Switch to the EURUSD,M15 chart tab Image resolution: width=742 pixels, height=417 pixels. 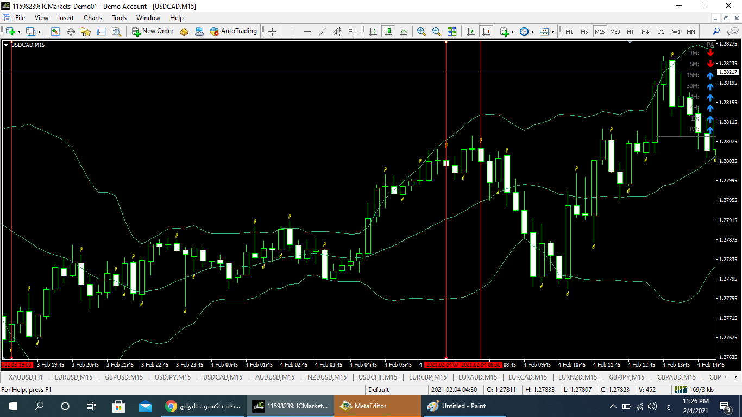click(x=73, y=377)
